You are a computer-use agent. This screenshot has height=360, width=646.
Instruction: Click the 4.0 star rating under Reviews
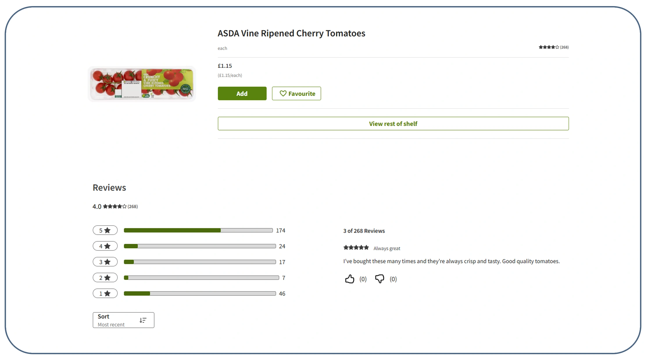(115, 206)
